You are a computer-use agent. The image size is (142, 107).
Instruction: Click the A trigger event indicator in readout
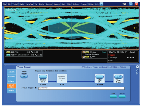point(83,52)
